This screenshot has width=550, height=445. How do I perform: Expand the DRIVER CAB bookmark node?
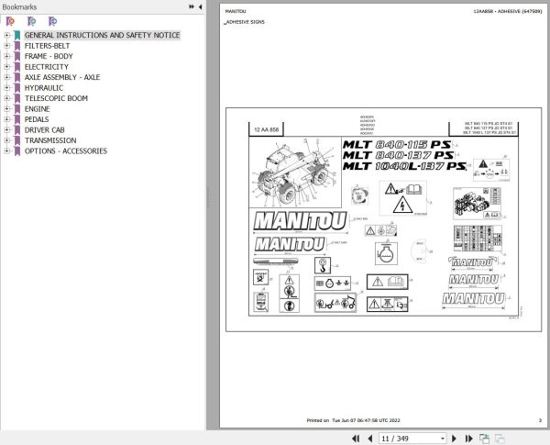(x=6, y=130)
